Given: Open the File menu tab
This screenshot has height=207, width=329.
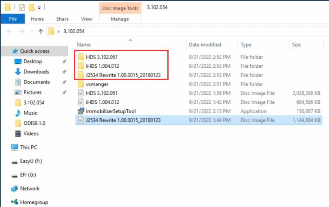Looking at the screenshot, I should pos(13,19).
